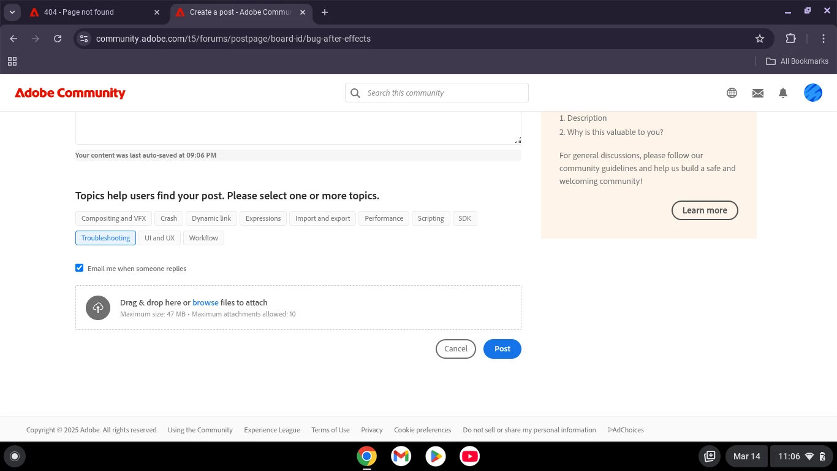Viewport: 837px width, 471px height.
Task: Select the Scripting topic
Action: (x=431, y=218)
